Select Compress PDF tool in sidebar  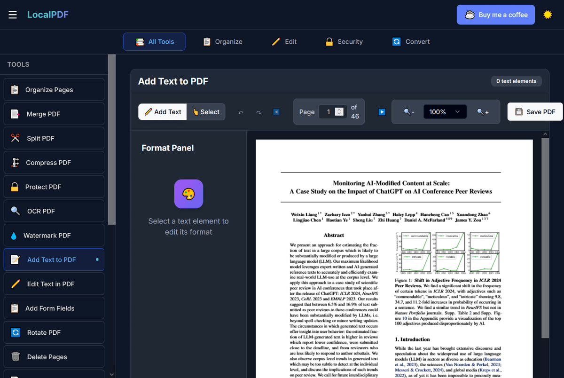[54, 163]
